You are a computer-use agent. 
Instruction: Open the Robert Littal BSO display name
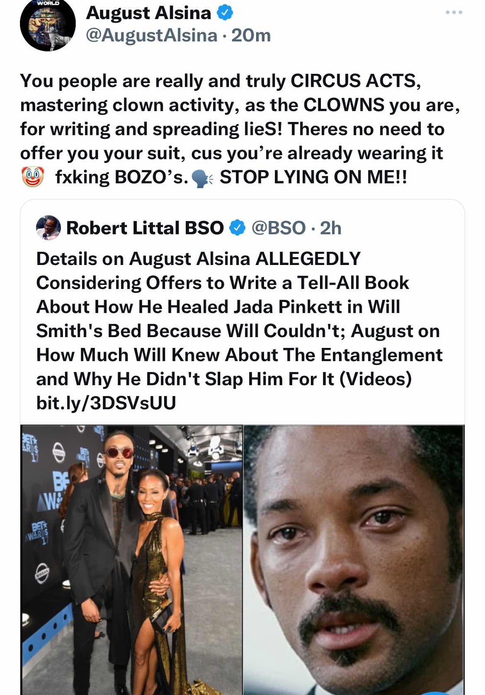click(x=145, y=228)
